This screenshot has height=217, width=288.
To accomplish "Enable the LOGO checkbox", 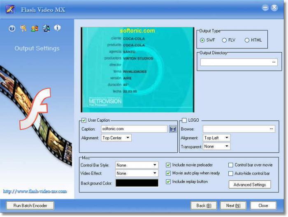I will [184, 120].
